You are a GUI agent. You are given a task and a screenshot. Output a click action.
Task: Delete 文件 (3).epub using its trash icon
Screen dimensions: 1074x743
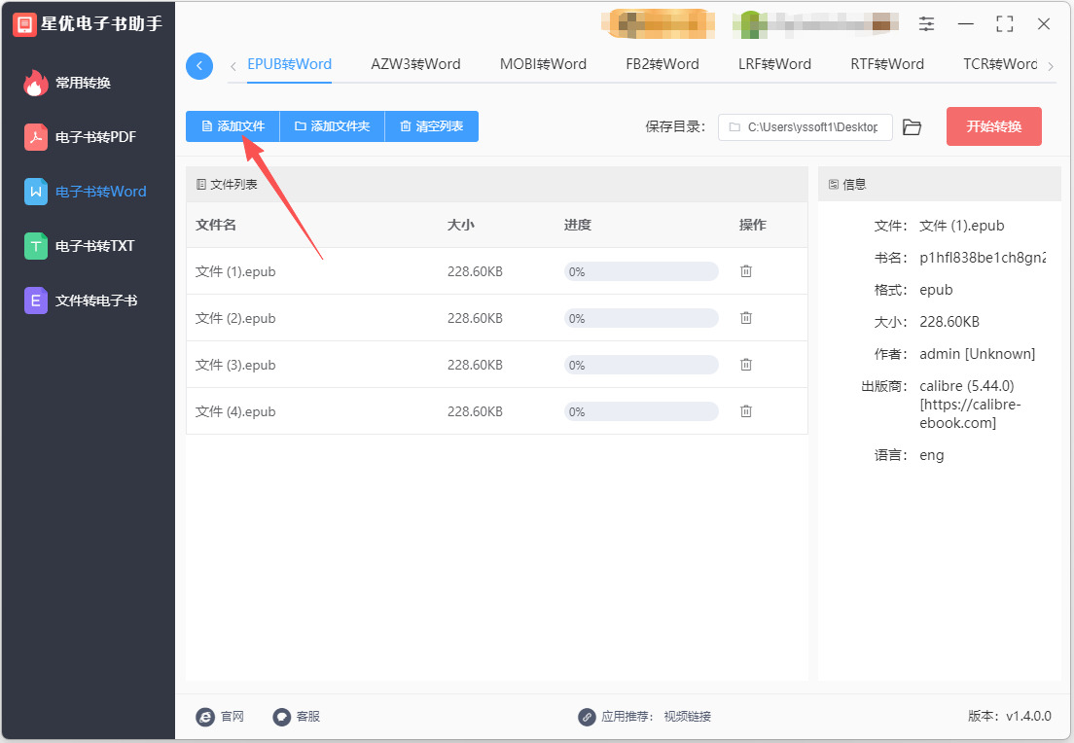746,365
